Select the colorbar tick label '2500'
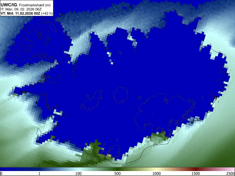235x176 pixels. point(231,174)
